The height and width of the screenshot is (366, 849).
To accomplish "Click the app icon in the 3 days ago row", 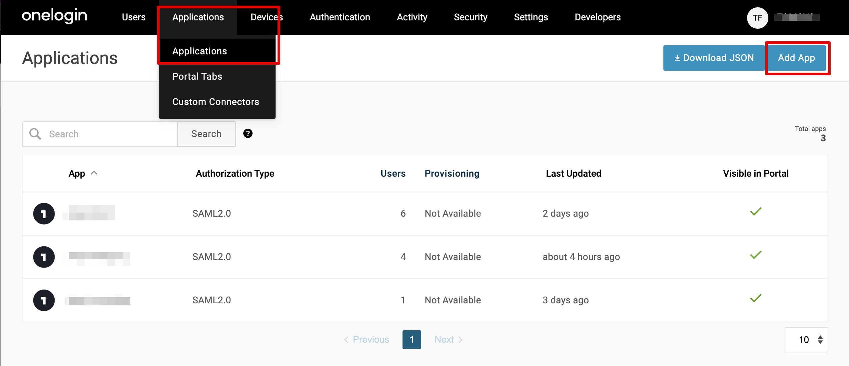I will click(44, 300).
